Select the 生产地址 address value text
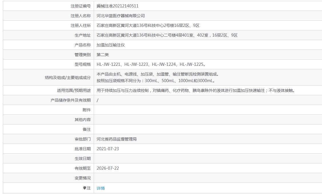 (167, 35)
